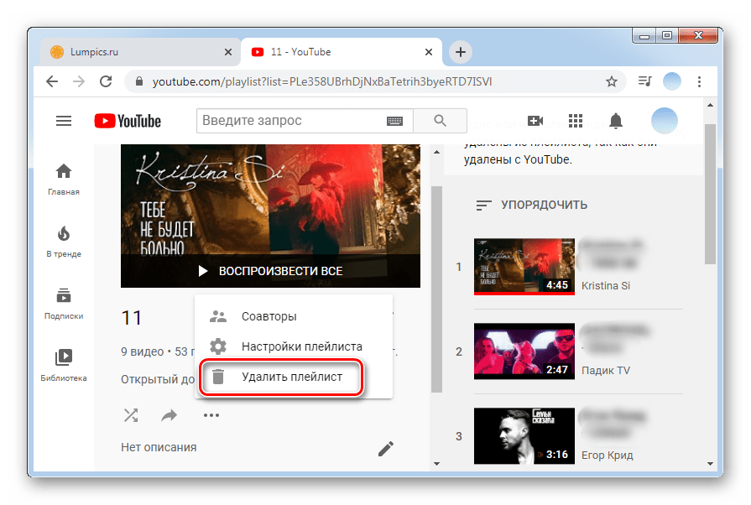The image size is (751, 505).
Task: View site security info via lock icon
Action: click(139, 81)
